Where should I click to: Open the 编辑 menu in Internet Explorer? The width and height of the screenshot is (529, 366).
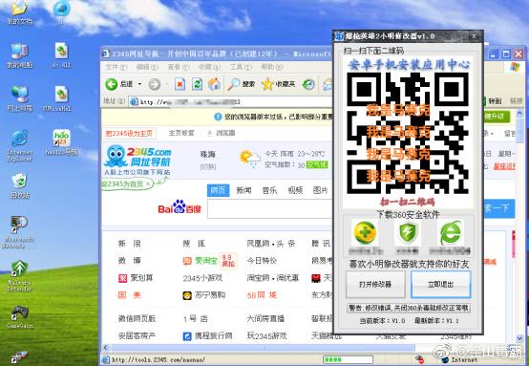(147, 67)
